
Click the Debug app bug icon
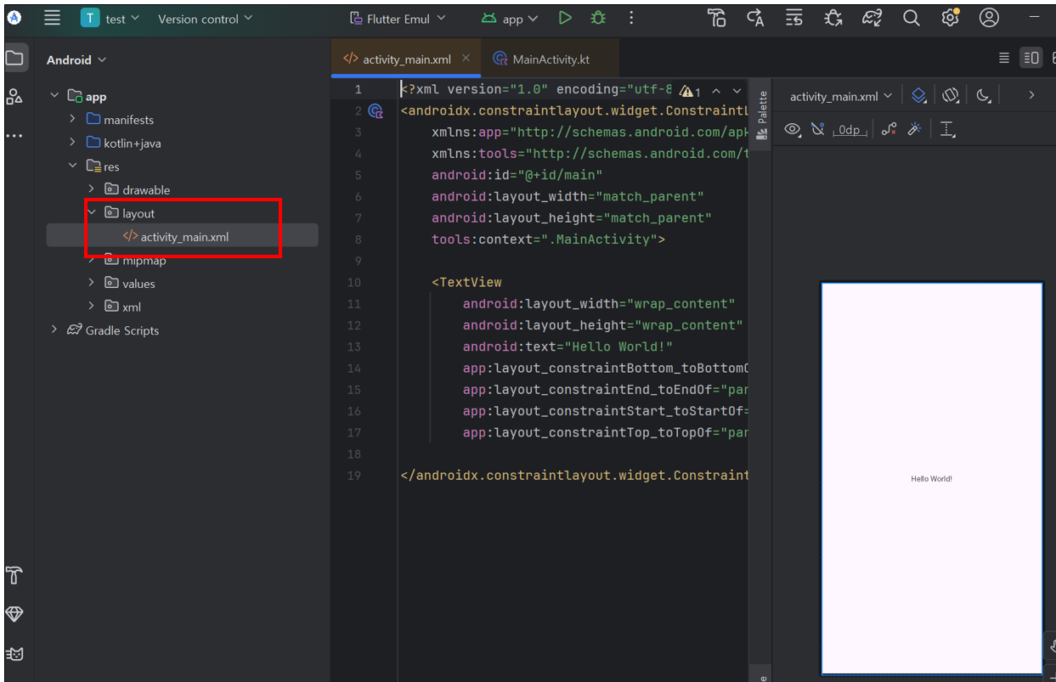598,18
